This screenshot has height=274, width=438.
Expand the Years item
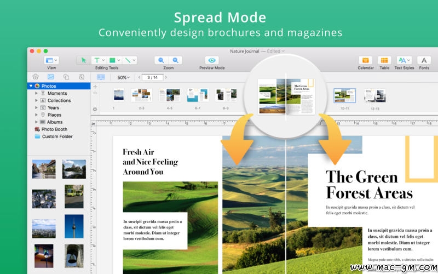click(36, 107)
